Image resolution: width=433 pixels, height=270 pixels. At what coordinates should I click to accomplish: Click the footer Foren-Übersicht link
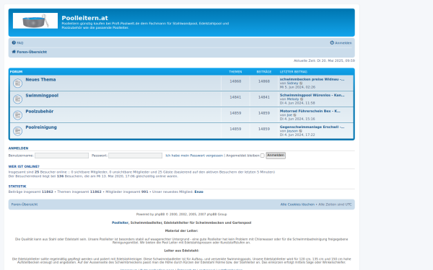pyautogui.click(x=25, y=204)
